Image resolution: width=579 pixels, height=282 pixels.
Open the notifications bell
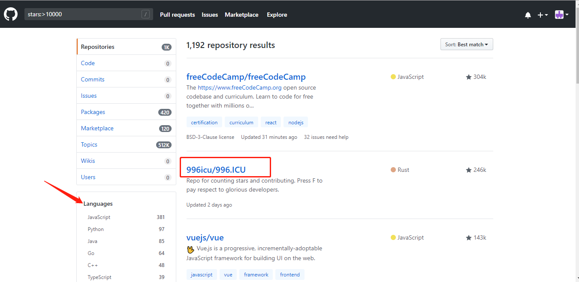click(528, 15)
